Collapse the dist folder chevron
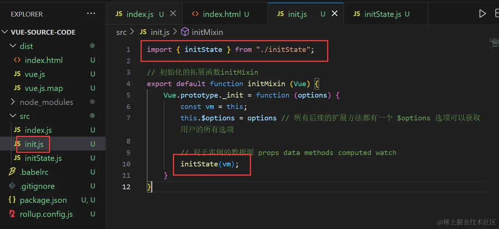The width and height of the screenshot is (499, 229). pos(13,46)
